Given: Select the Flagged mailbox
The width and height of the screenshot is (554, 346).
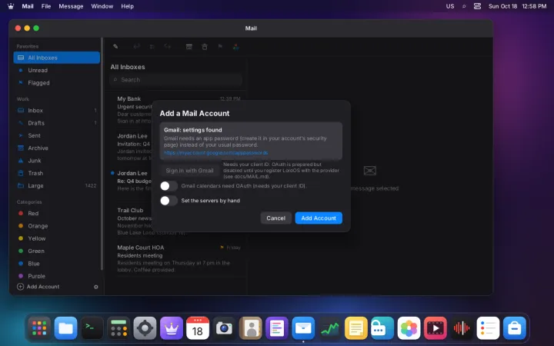Looking at the screenshot, I should [56, 83].
